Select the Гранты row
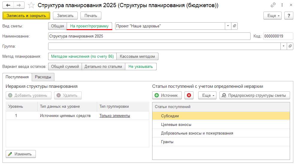Viewport: 296px width, 164px height. [x=221, y=142]
